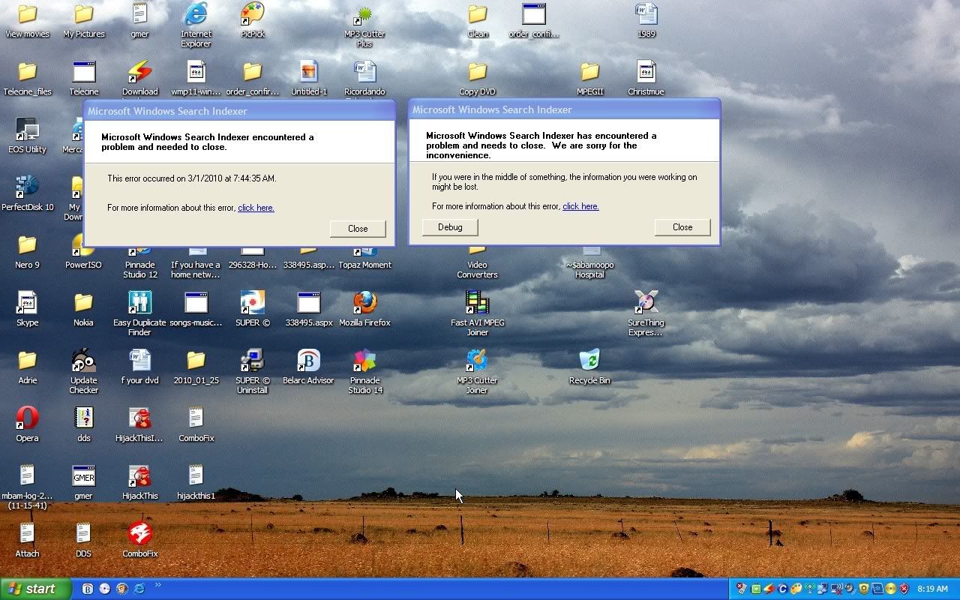Open the hijackthis1 text file
The image size is (960, 600).
[x=196, y=482]
